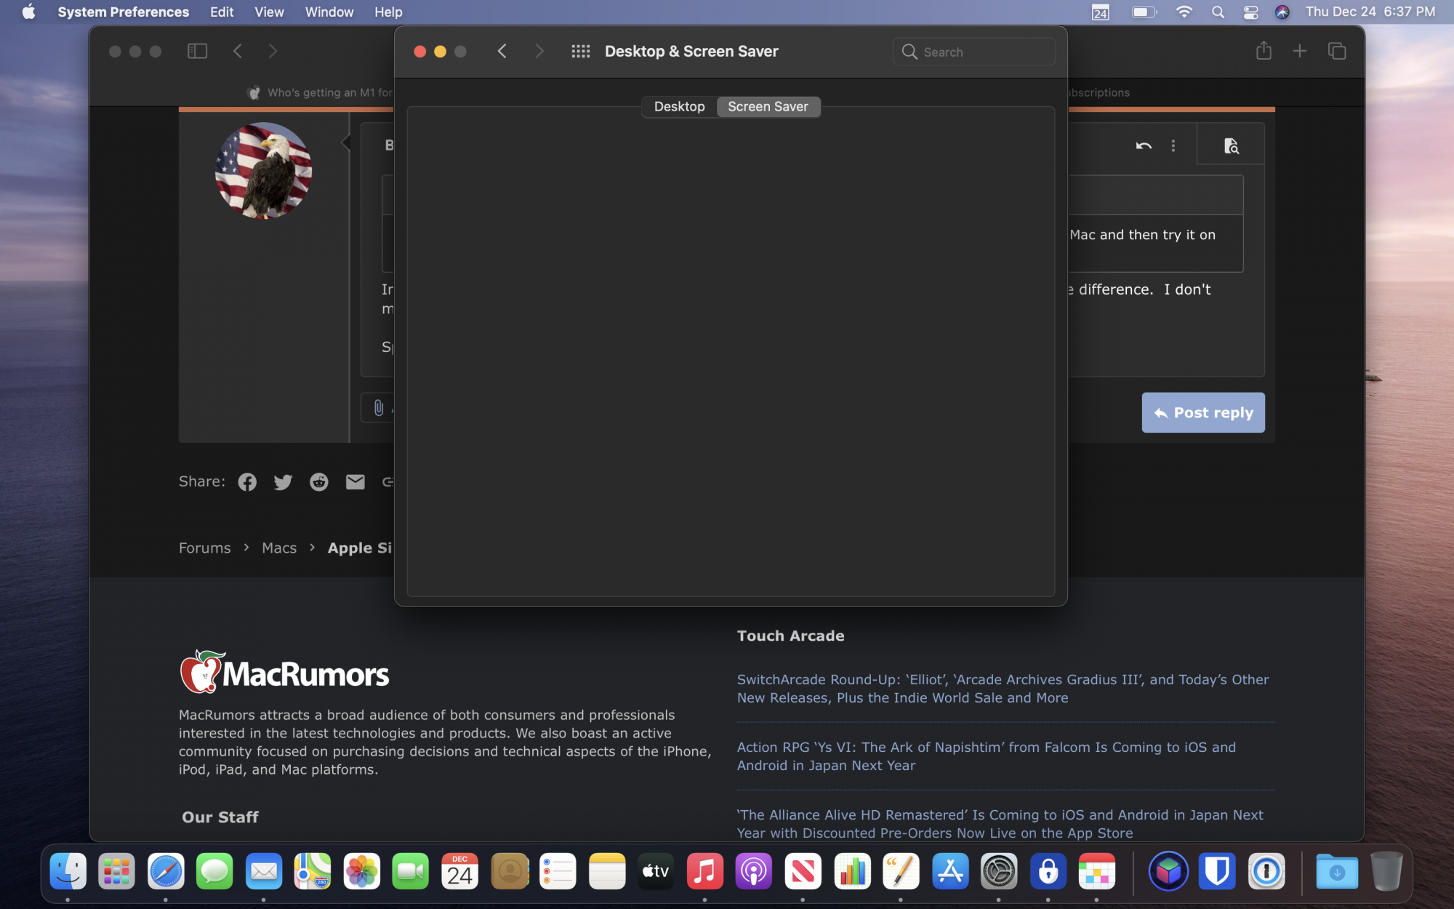Toggle Safari sidebar button

coord(197,51)
